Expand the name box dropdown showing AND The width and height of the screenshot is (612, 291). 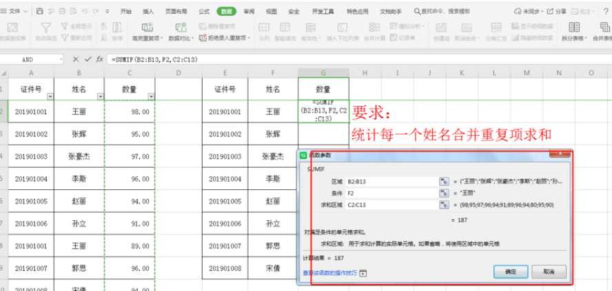click(61, 60)
